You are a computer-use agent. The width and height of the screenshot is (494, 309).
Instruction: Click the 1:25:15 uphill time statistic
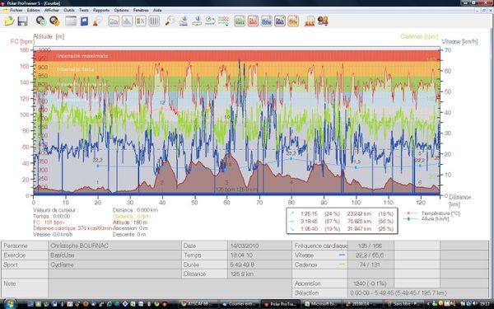309,213
